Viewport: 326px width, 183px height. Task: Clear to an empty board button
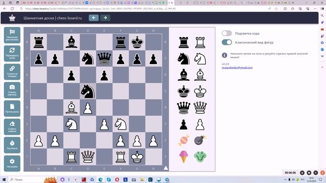coord(12,108)
